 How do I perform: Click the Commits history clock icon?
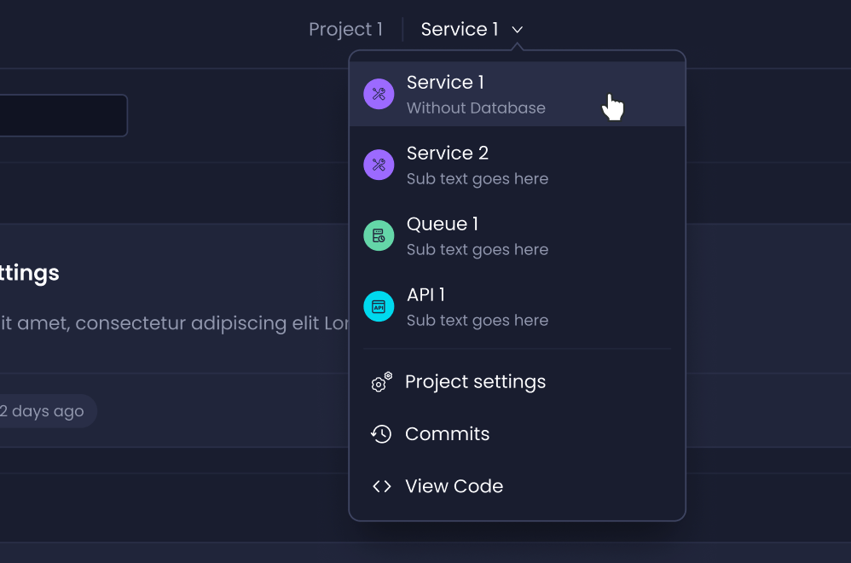tap(381, 433)
